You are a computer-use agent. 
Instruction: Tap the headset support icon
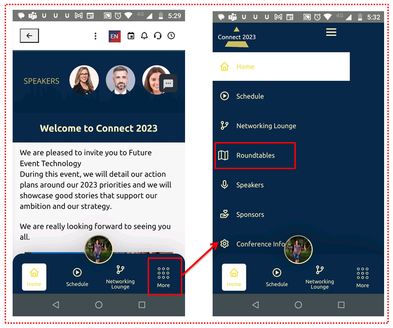tap(157, 36)
